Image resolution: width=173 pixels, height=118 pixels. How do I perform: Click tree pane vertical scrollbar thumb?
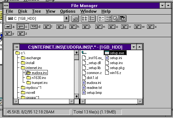pyautogui.click(x=76, y=58)
